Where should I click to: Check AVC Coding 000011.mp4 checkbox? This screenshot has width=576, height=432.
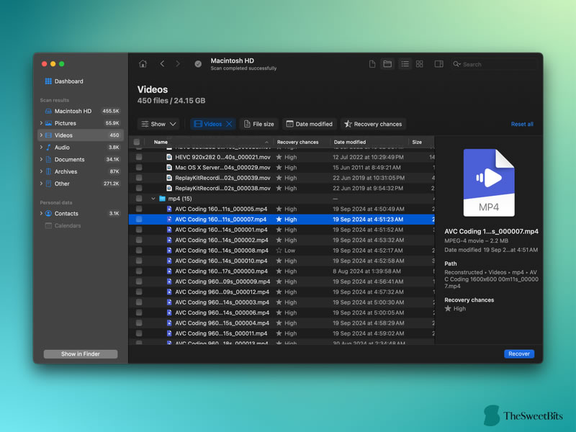pos(139,333)
